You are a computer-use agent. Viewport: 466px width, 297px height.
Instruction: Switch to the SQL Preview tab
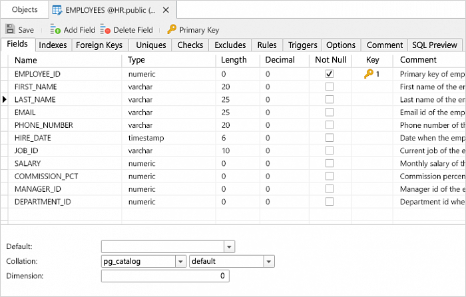[435, 45]
